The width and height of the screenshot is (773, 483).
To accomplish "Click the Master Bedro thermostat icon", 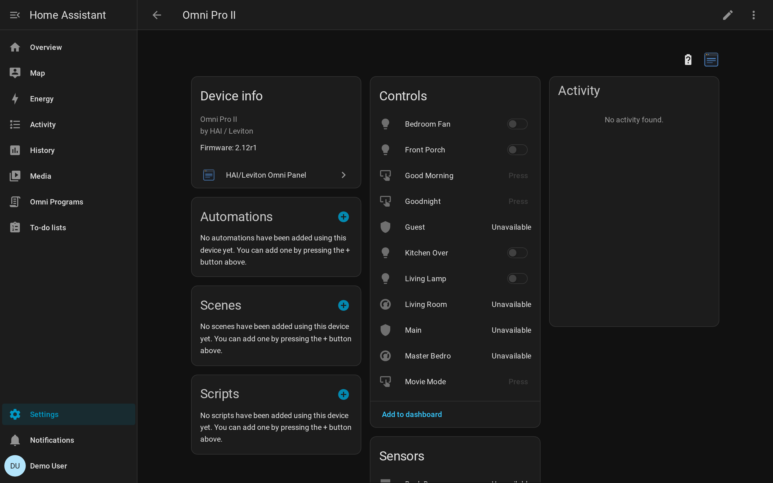I will (x=385, y=356).
